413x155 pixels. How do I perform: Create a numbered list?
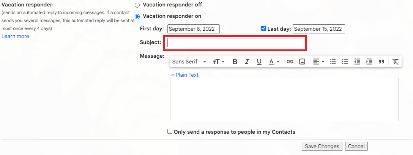click(333, 62)
